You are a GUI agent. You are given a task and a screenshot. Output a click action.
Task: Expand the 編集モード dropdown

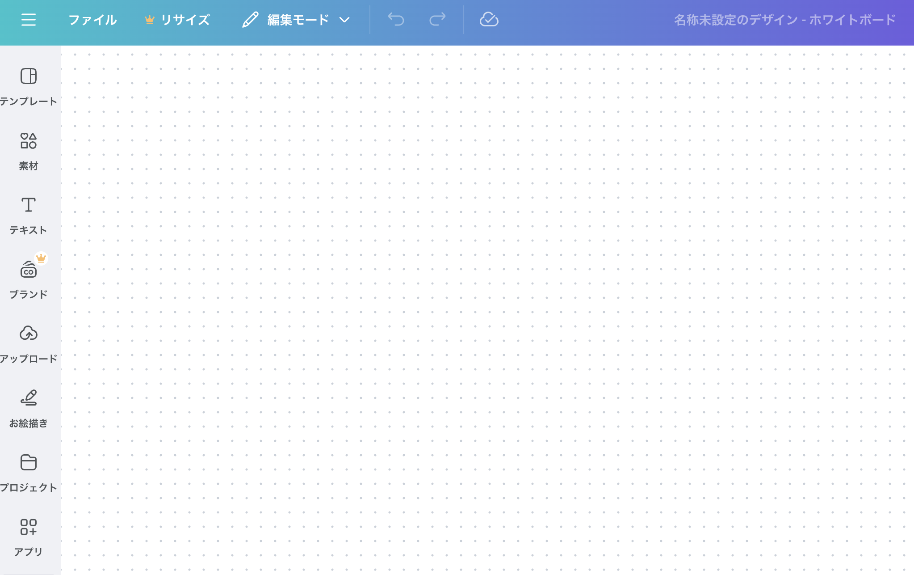[x=296, y=20]
